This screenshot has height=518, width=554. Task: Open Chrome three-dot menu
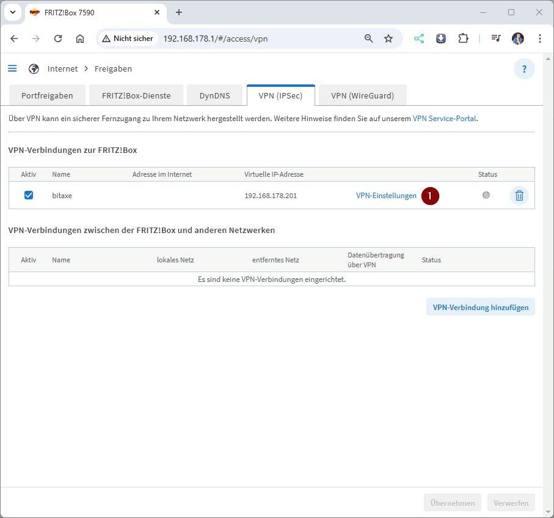point(540,39)
